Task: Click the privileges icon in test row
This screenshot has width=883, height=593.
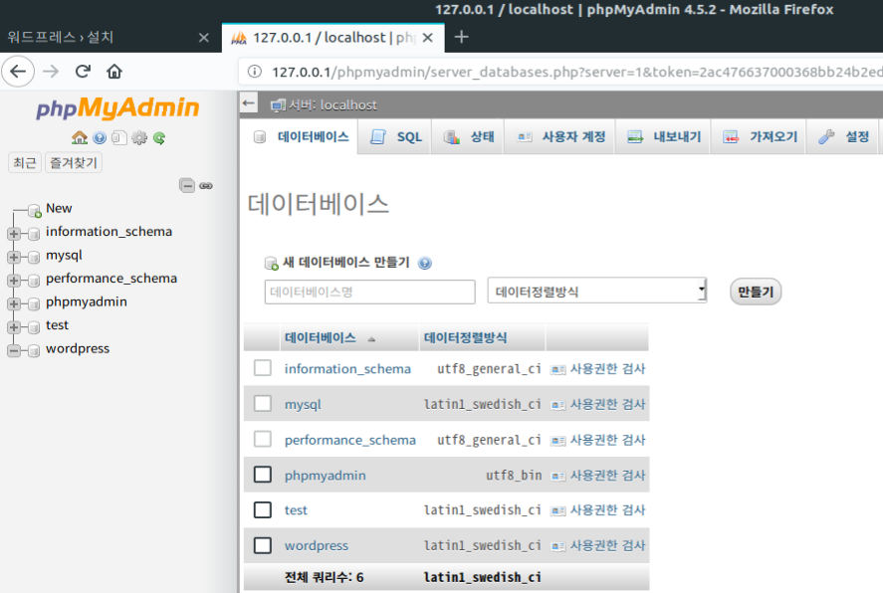Action: (x=558, y=510)
